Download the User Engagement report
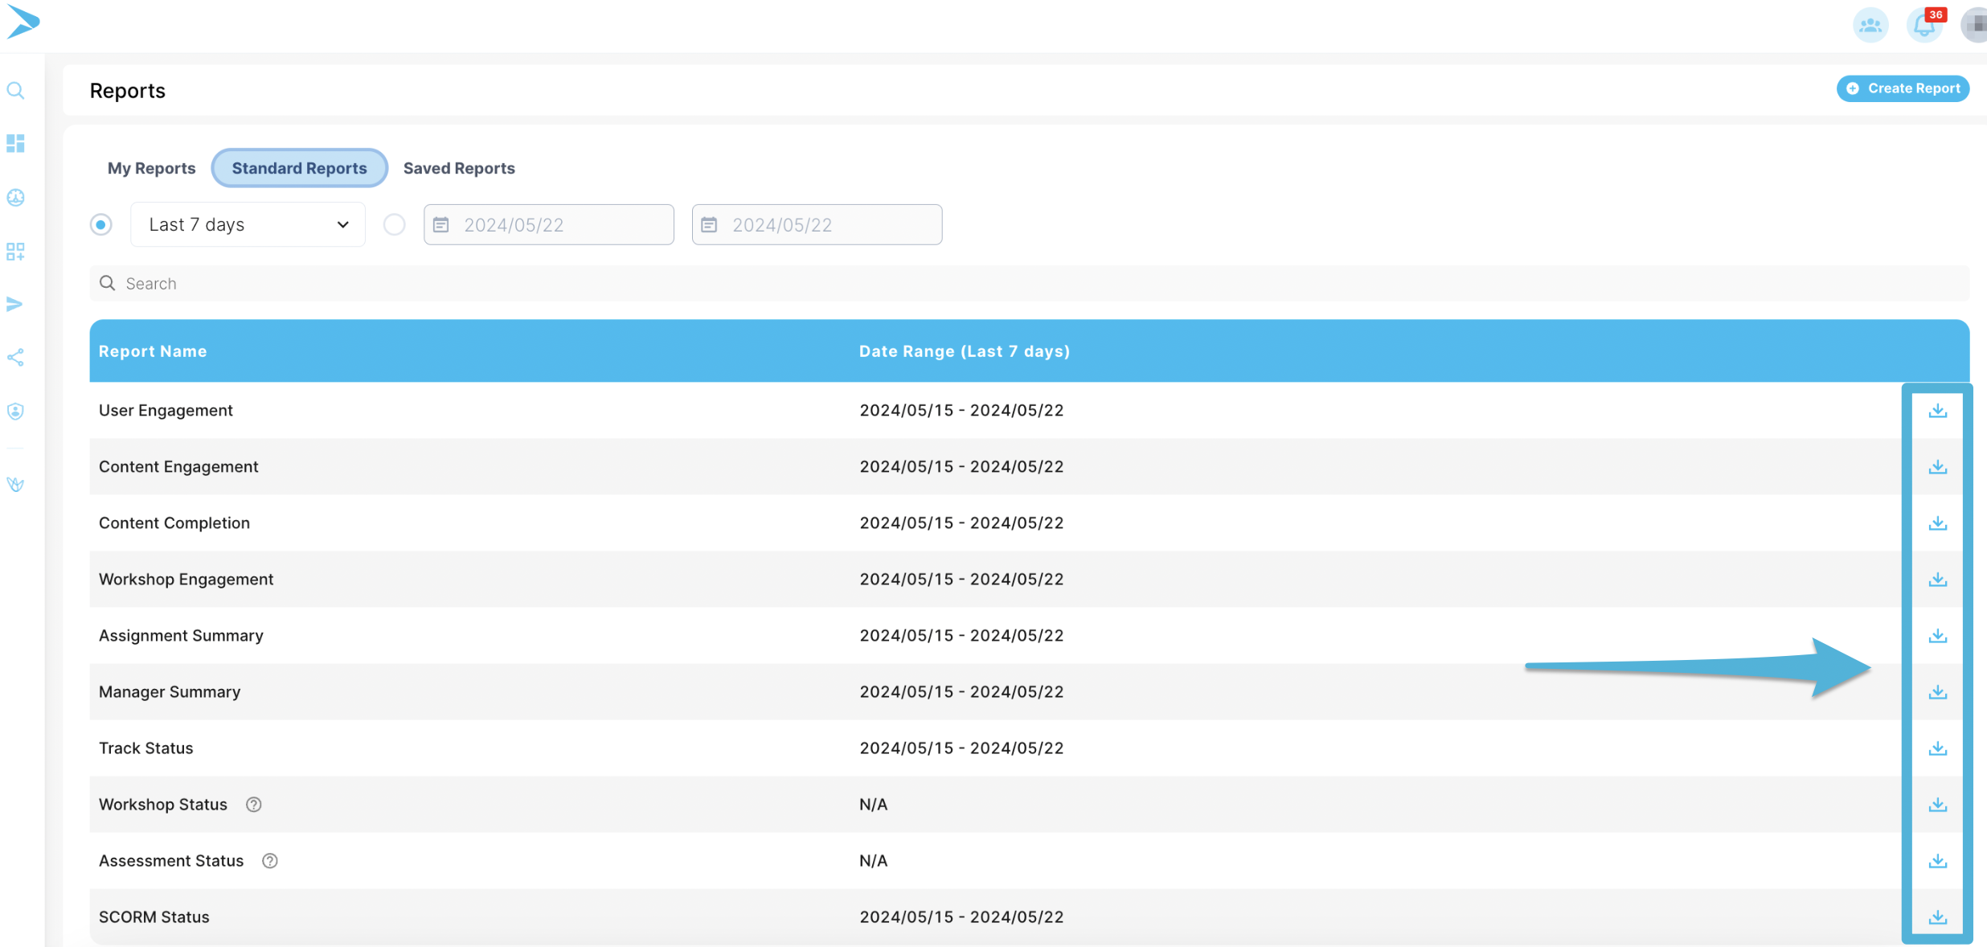 point(1937,411)
